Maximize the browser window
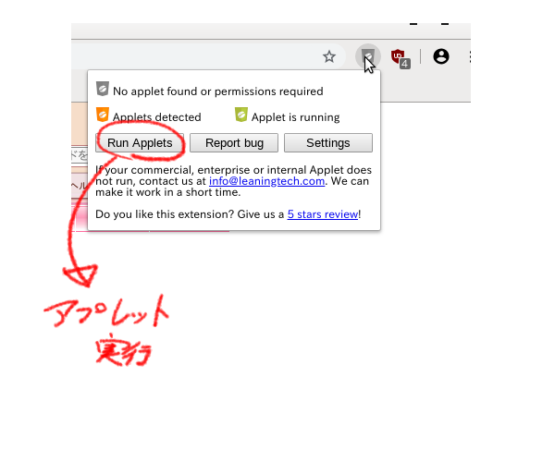Screen dimensions: 555x462 (445, 24)
